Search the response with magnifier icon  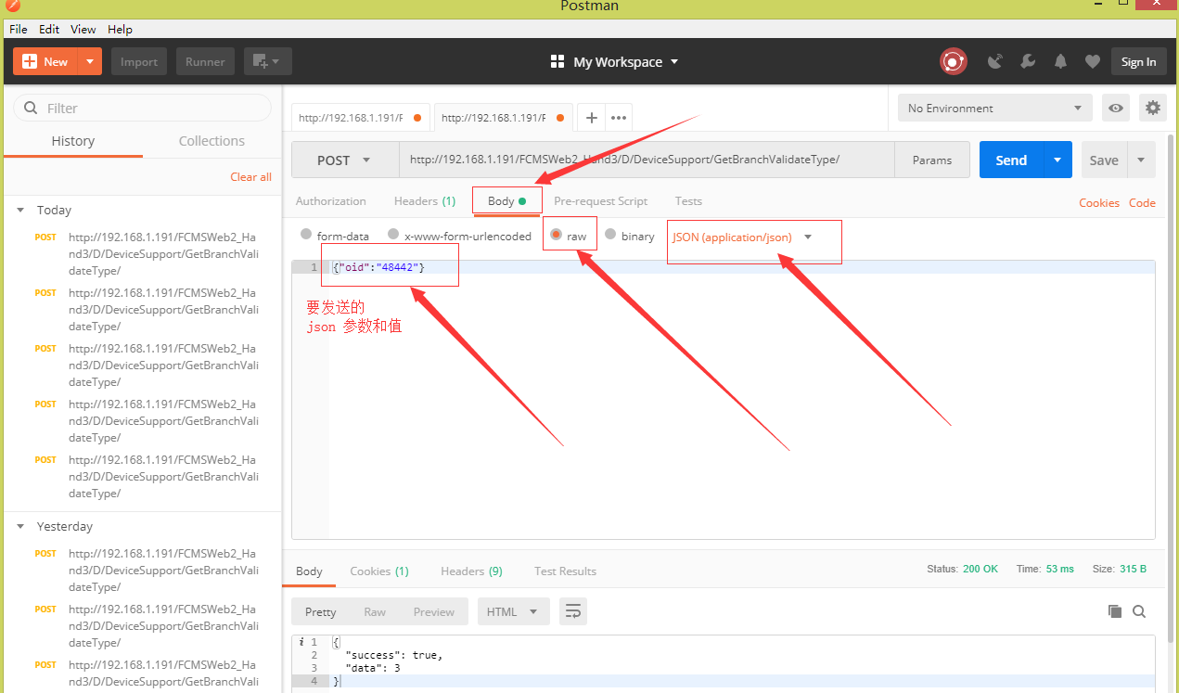(1139, 611)
